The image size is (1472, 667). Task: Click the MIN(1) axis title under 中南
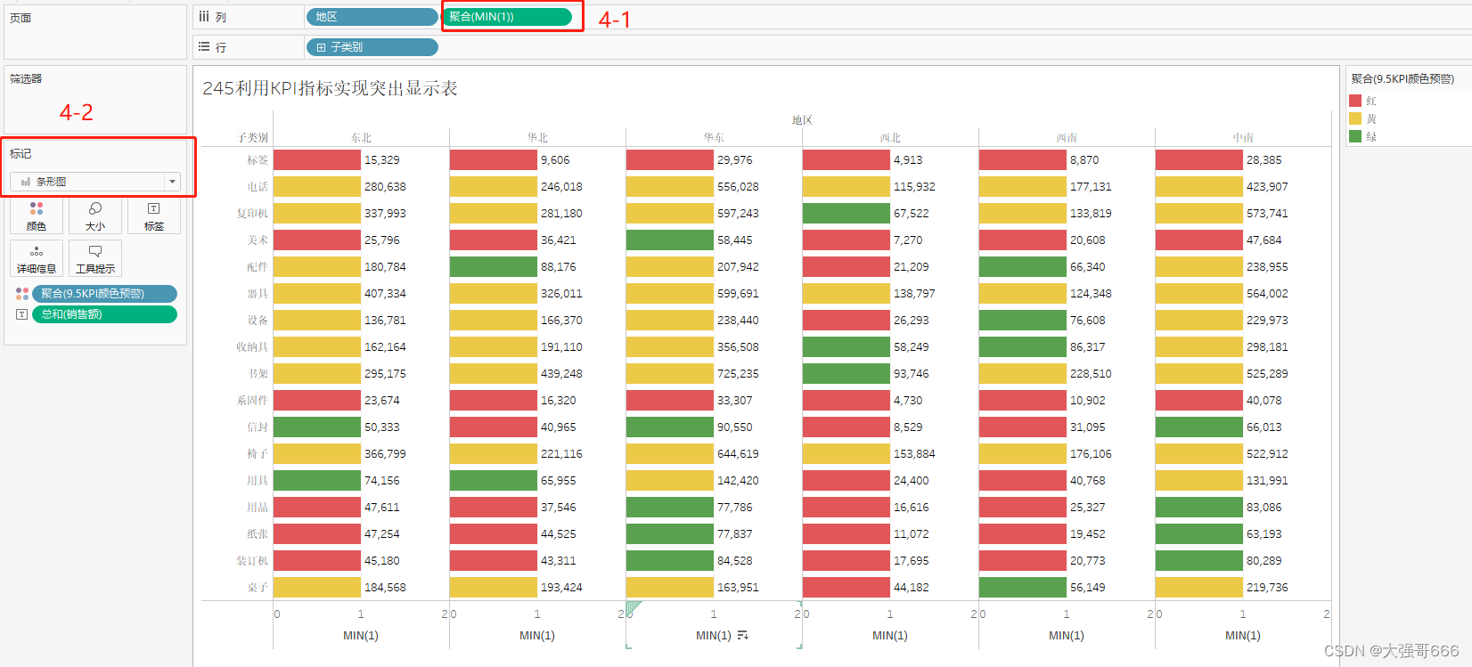click(1243, 635)
